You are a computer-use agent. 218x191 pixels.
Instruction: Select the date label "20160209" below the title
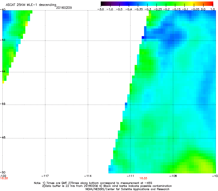click(x=64, y=8)
